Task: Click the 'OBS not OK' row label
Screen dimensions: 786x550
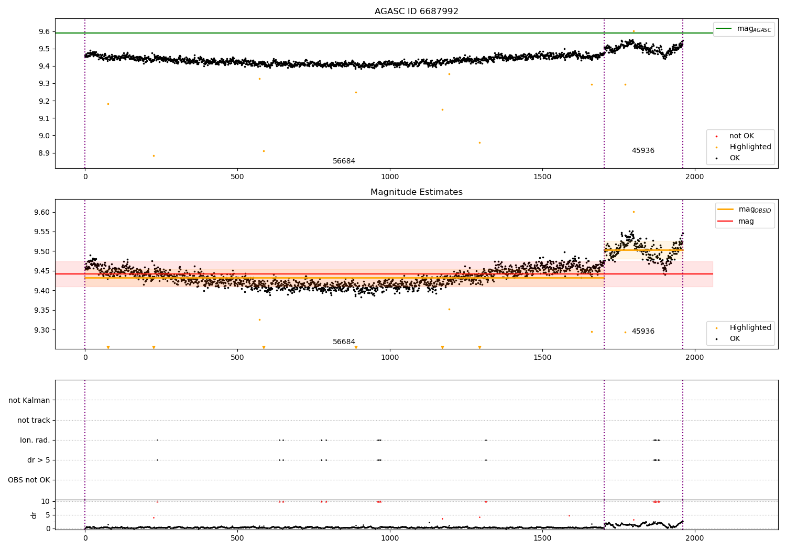Action: pos(29,480)
